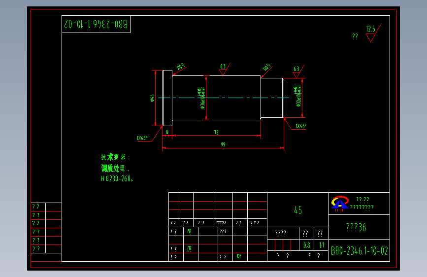The image size is (427, 277).
Task: Click the scale value 1:1 cell
Action: pos(321,245)
